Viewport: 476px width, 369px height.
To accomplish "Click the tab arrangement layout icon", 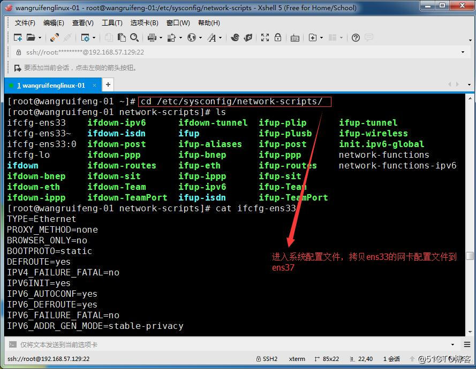I will tap(333, 37).
